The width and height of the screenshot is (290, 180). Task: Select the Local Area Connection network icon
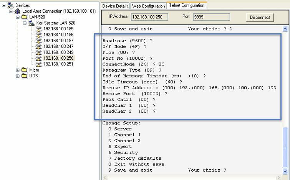pyautogui.click(x=18, y=11)
